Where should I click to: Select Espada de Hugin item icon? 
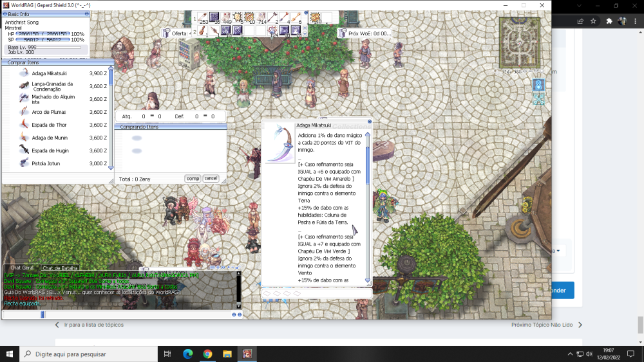24,150
